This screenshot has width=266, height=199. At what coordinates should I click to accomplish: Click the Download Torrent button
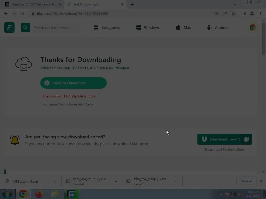pyautogui.click(x=225, y=139)
